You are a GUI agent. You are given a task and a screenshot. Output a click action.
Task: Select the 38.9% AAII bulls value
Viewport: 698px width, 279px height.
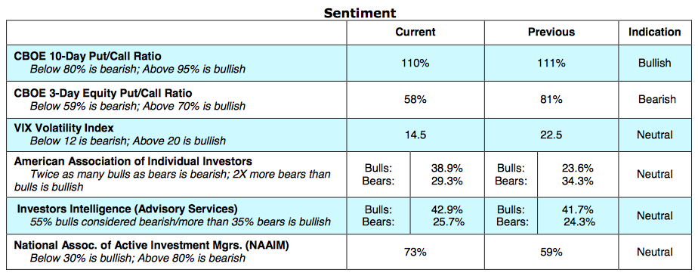(x=446, y=169)
